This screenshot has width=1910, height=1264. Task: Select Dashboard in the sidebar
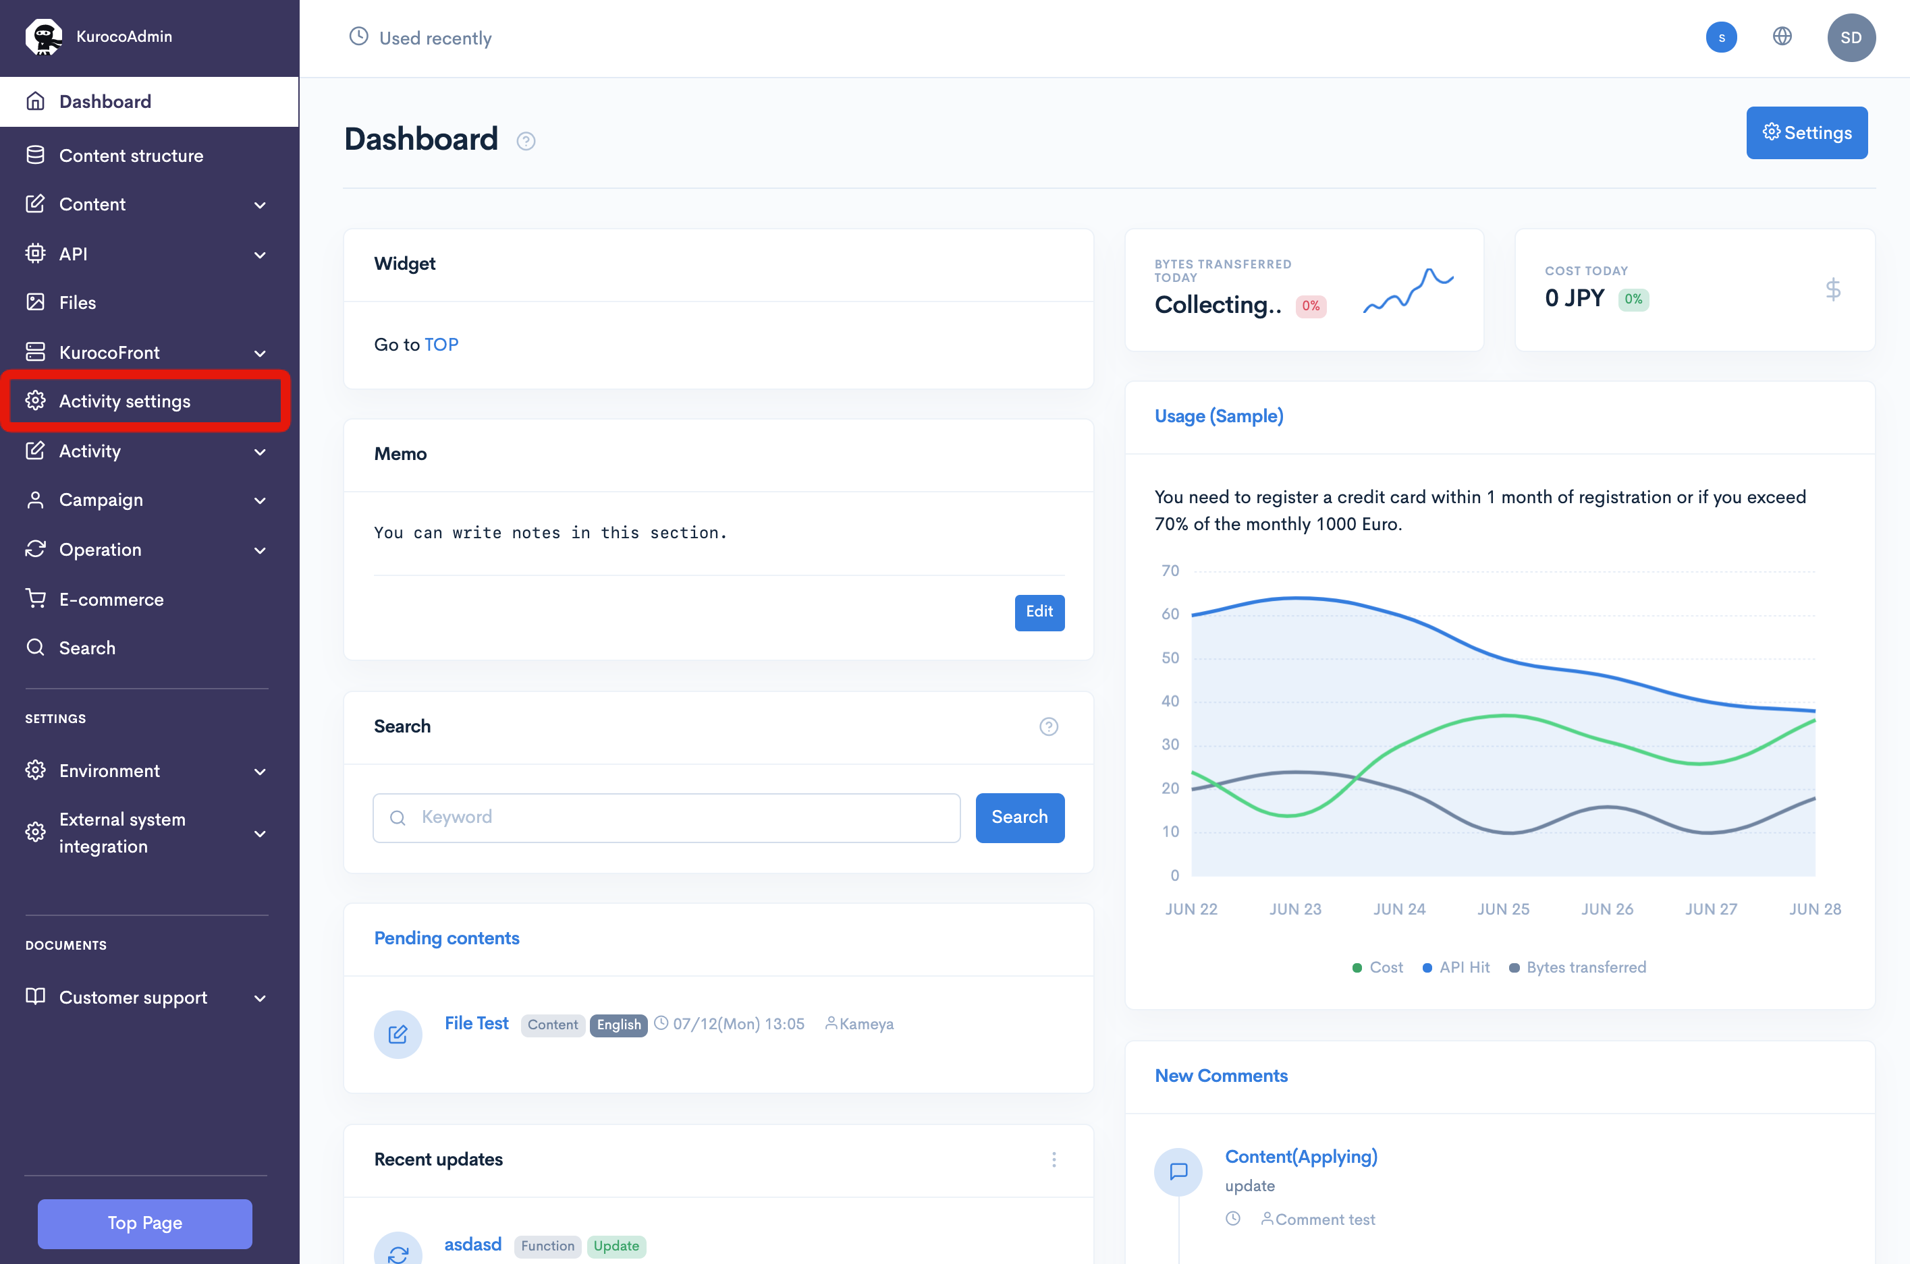coord(105,100)
